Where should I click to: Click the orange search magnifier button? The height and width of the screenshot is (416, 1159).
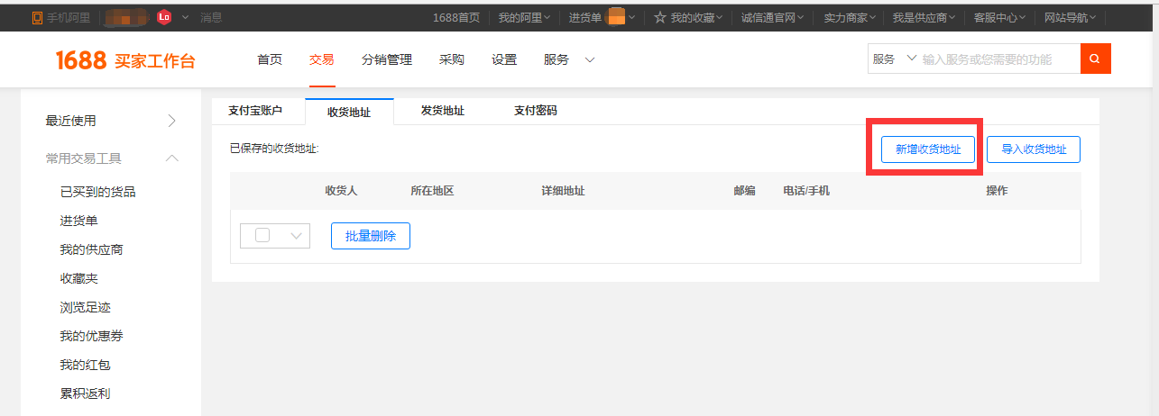pos(1095,59)
